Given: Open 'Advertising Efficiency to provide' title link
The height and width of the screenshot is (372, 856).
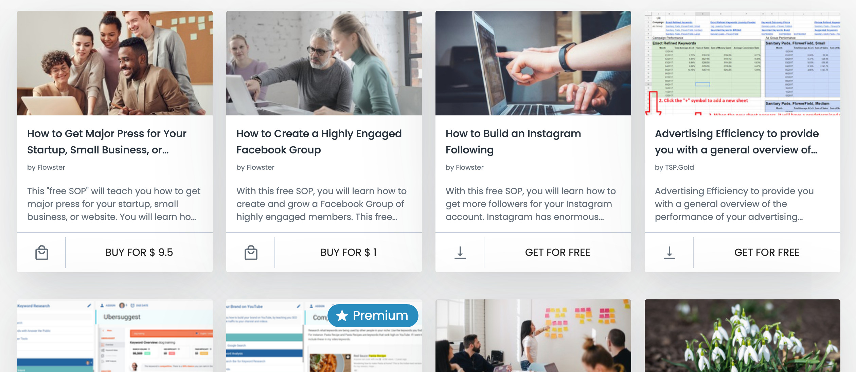Looking at the screenshot, I should click(737, 142).
